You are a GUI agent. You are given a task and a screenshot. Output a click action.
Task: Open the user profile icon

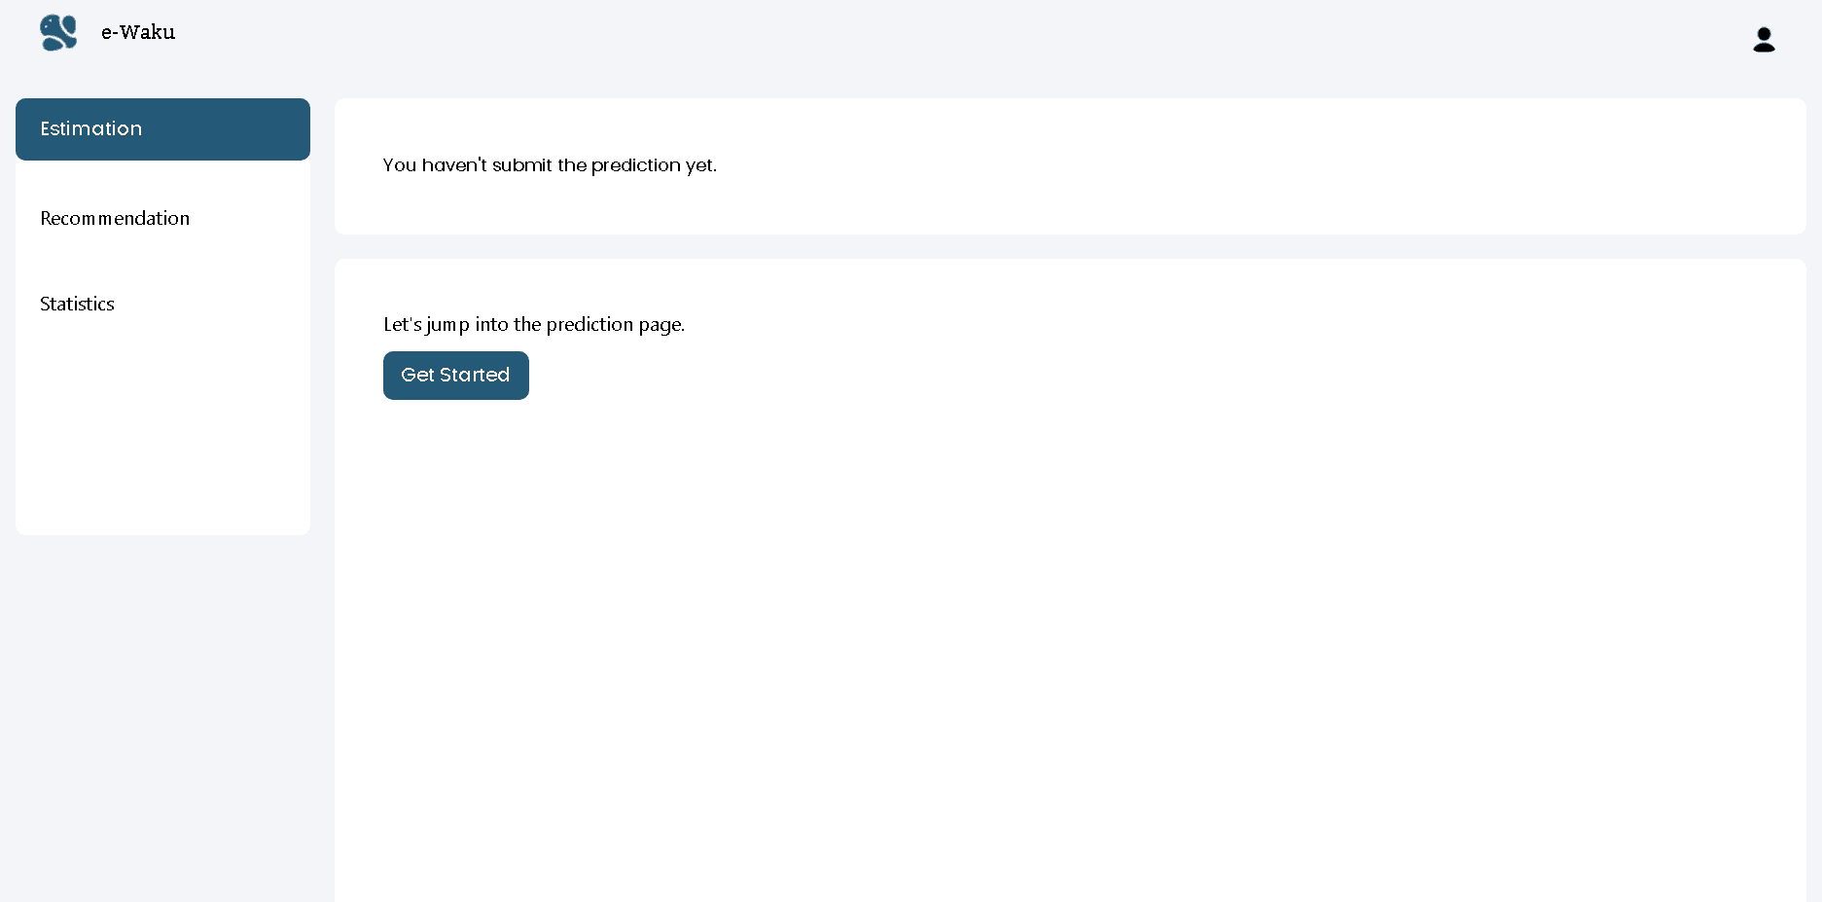click(x=1764, y=40)
